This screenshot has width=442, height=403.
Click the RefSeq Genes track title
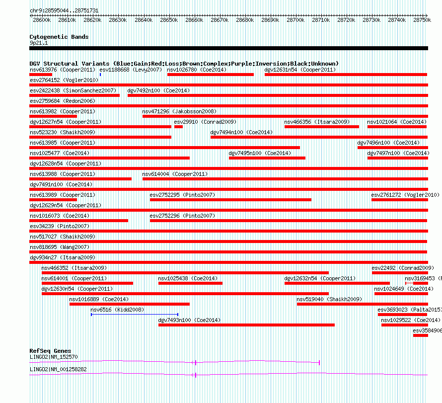pos(51,351)
